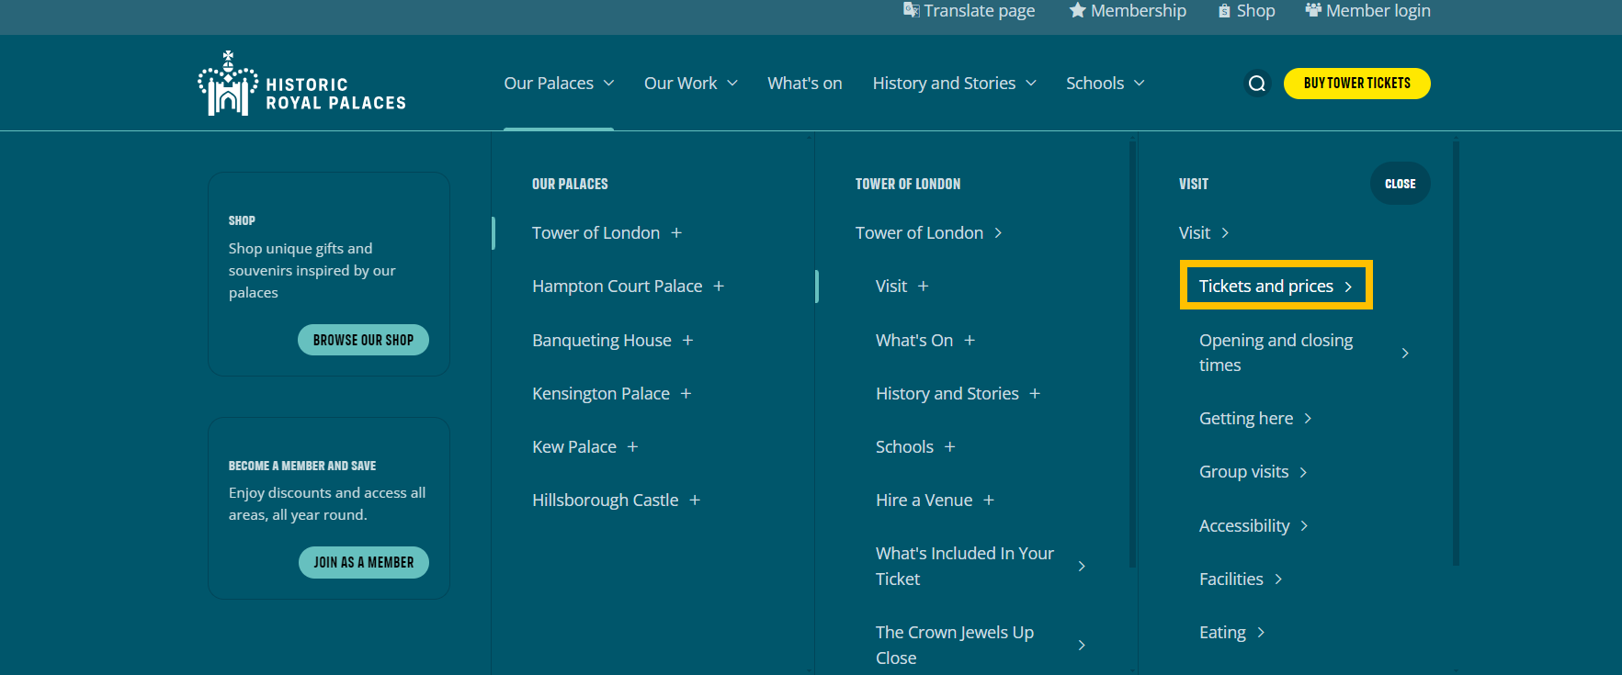Open Opening and closing times link
This screenshot has height=675, width=1622.
(1304, 353)
